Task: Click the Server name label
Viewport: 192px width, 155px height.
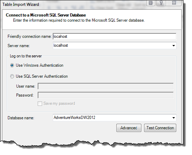Action: coord(18,46)
